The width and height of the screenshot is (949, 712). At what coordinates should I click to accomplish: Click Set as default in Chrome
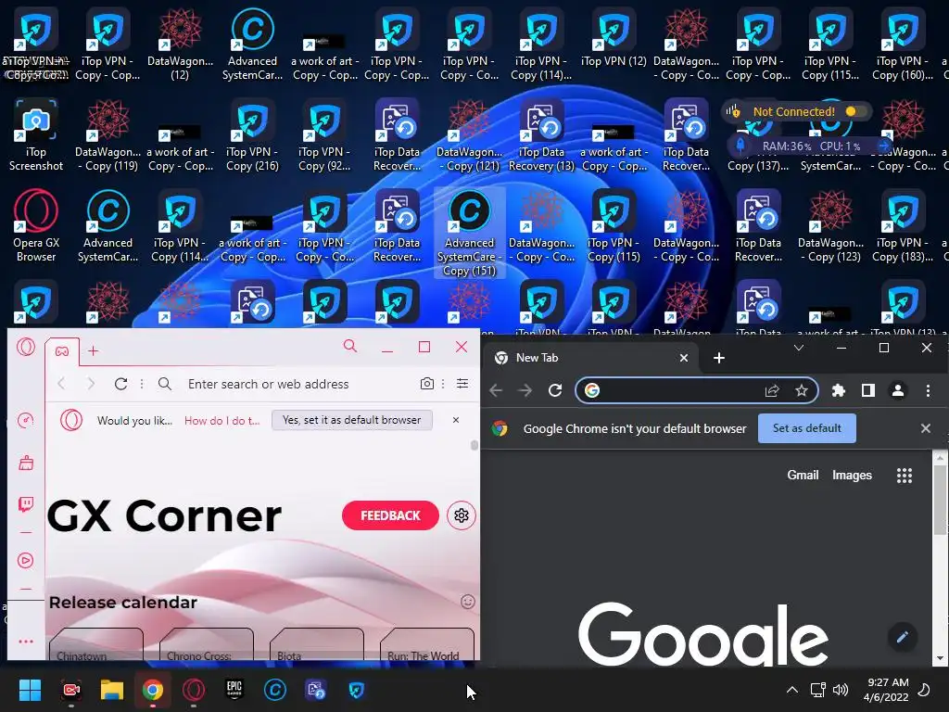pyautogui.click(x=807, y=428)
